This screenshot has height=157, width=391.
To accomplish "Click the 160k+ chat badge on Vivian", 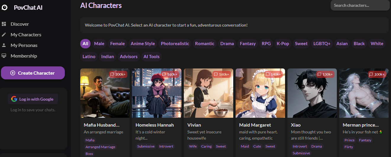I will click(x=222, y=74).
